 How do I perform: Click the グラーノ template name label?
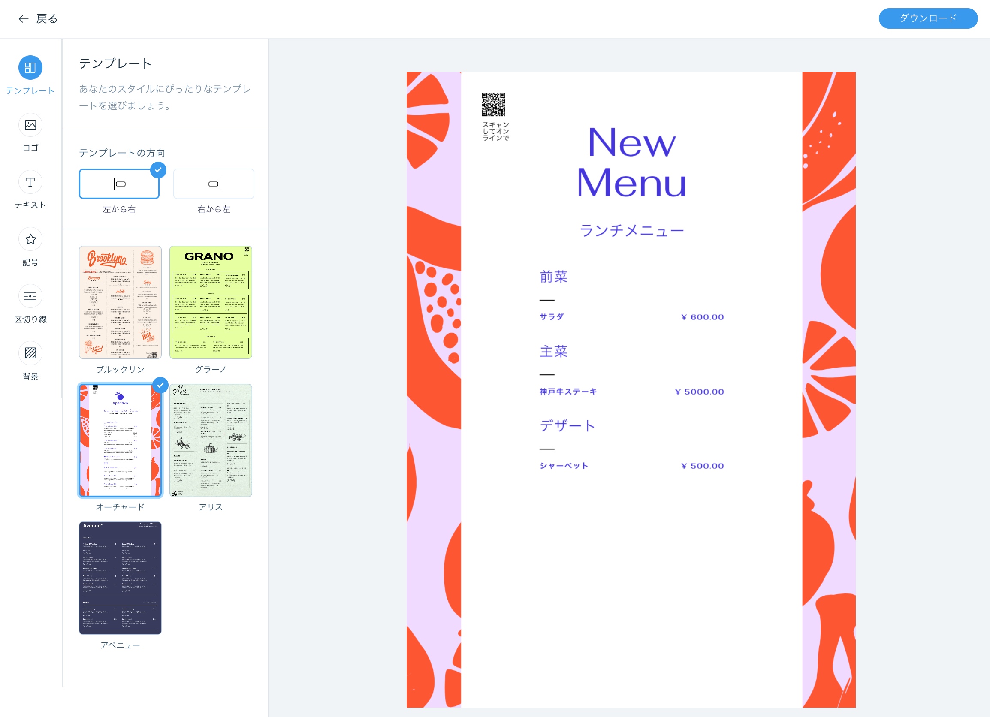tap(211, 369)
